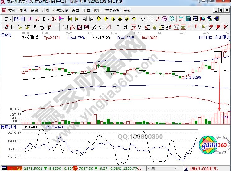Screen dimensions: 231x171
Task: Open the 公式选股 menu
Action: pyautogui.click(x=60, y=10)
